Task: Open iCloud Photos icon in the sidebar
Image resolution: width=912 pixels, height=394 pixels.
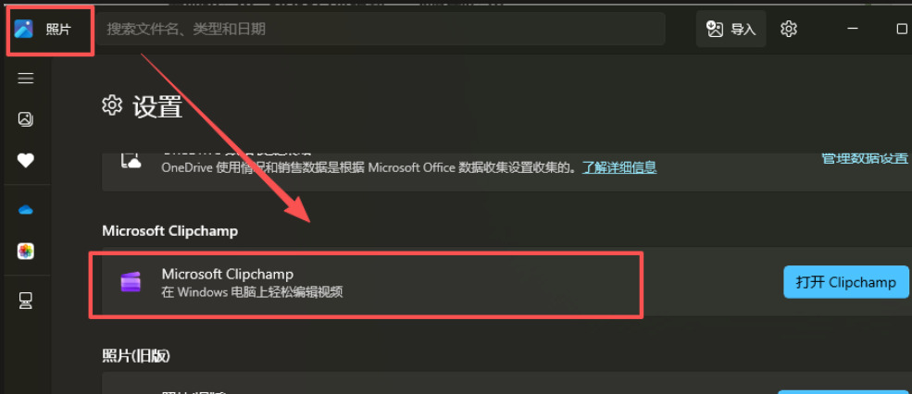Action: pyautogui.click(x=26, y=251)
